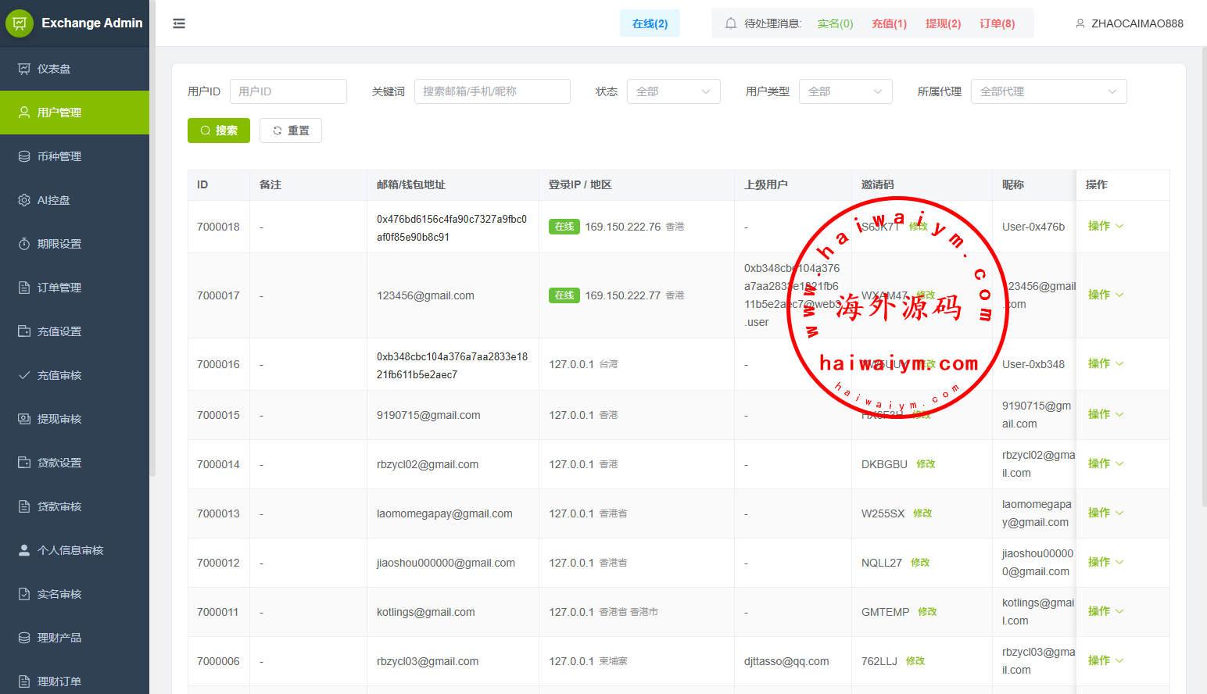Click the 重置 button
The width and height of the screenshot is (1207, 694).
[x=291, y=131]
